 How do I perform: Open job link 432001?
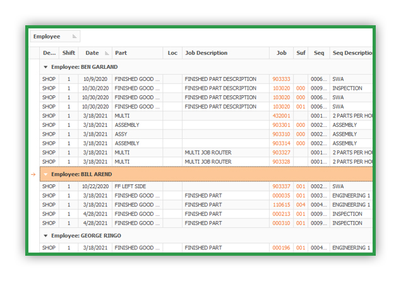tap(281, 116)
